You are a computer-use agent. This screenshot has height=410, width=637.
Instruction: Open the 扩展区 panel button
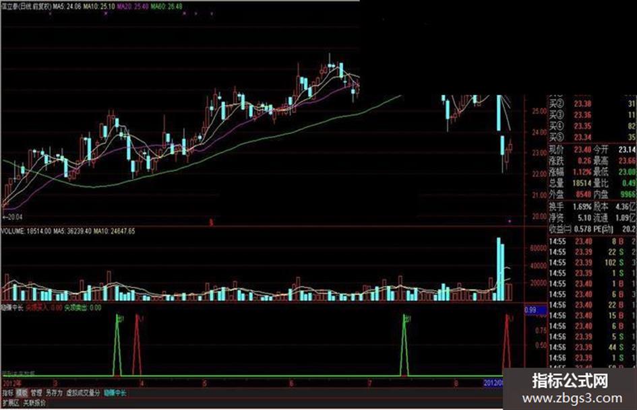point(11,403)
